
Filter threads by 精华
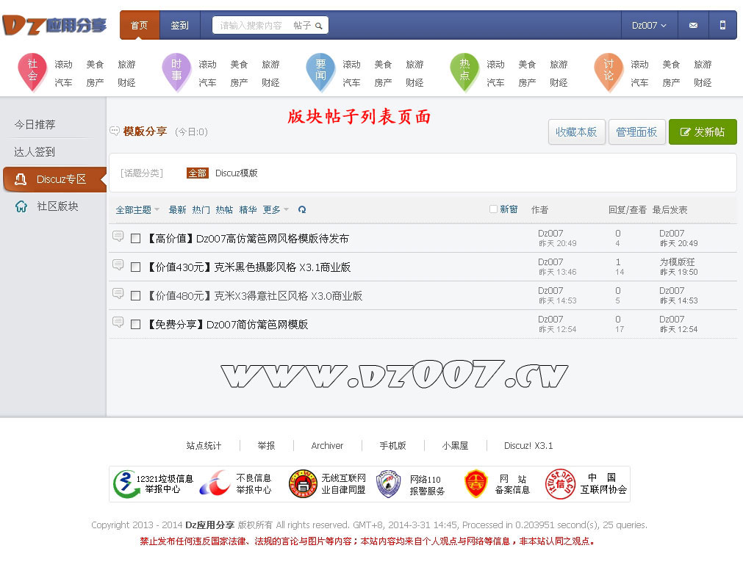click(248, 209)
